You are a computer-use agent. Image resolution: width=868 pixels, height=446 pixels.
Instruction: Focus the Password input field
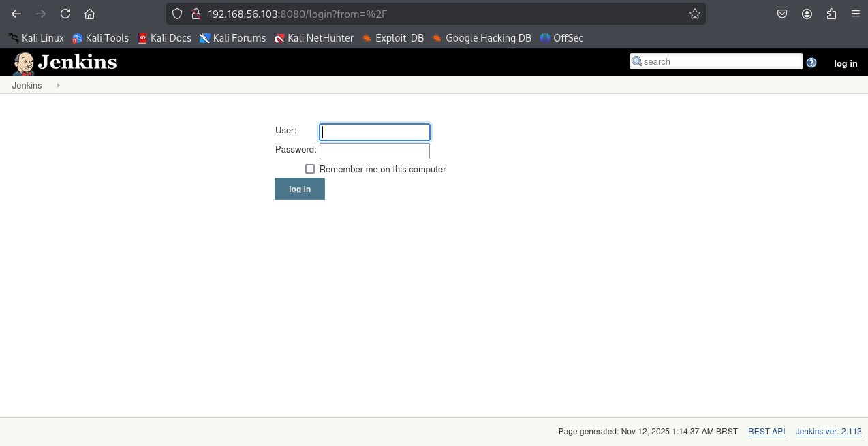(375, 150)
